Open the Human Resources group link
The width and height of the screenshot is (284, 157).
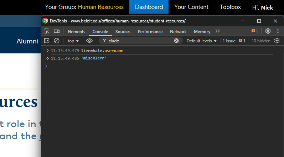(x=101, y=7)
